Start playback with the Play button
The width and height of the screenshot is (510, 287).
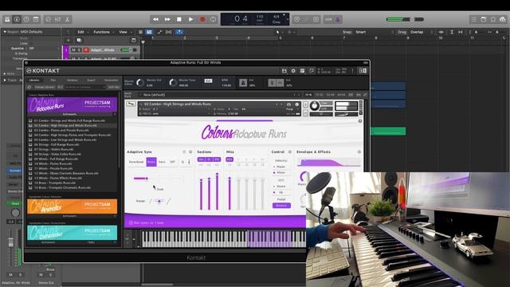click(x=190, y=19)
